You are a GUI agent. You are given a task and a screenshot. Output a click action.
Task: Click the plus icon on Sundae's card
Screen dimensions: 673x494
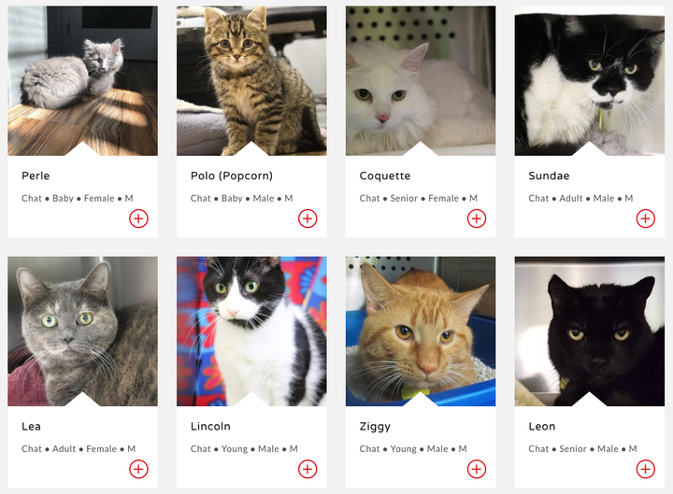pyautogui.click(x=646, y=219)
